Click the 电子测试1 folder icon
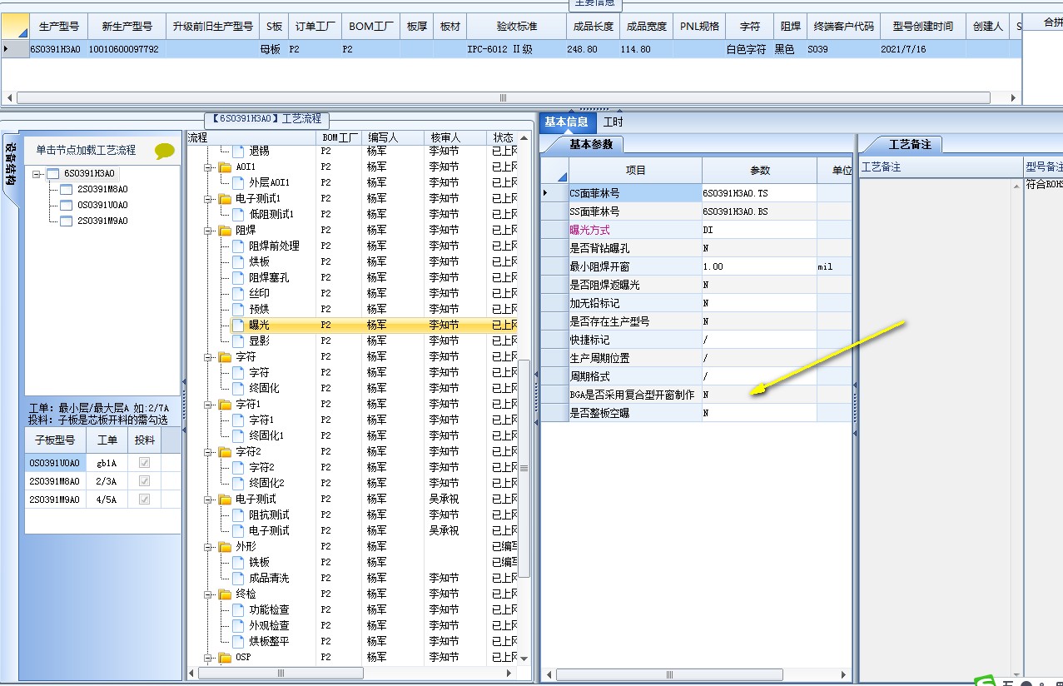This screenshot has width=1063, height=686. coord(225,198)
